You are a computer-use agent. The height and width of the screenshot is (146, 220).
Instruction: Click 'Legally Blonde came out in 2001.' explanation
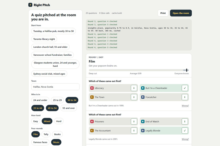pyautogui.click(x=103, y=139)
